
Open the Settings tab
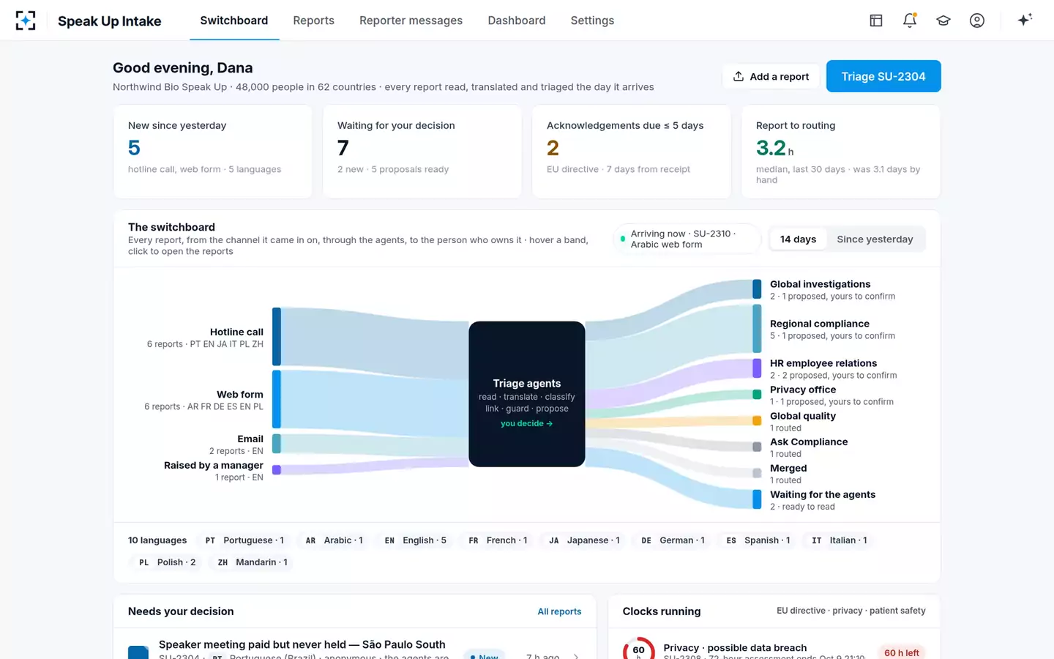(592, 21)
